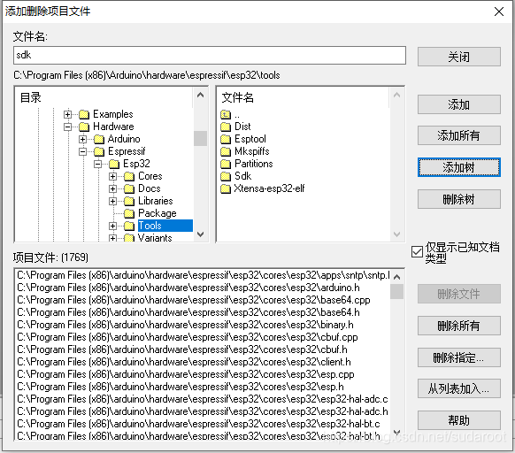The height and width of the screenshot is (453, 515).
Task: Select project file ending in esp32-hal-adc.c
Action: pos(203,399)
